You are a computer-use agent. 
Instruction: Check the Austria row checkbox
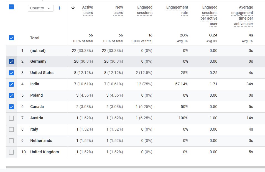tap(11, 118)
